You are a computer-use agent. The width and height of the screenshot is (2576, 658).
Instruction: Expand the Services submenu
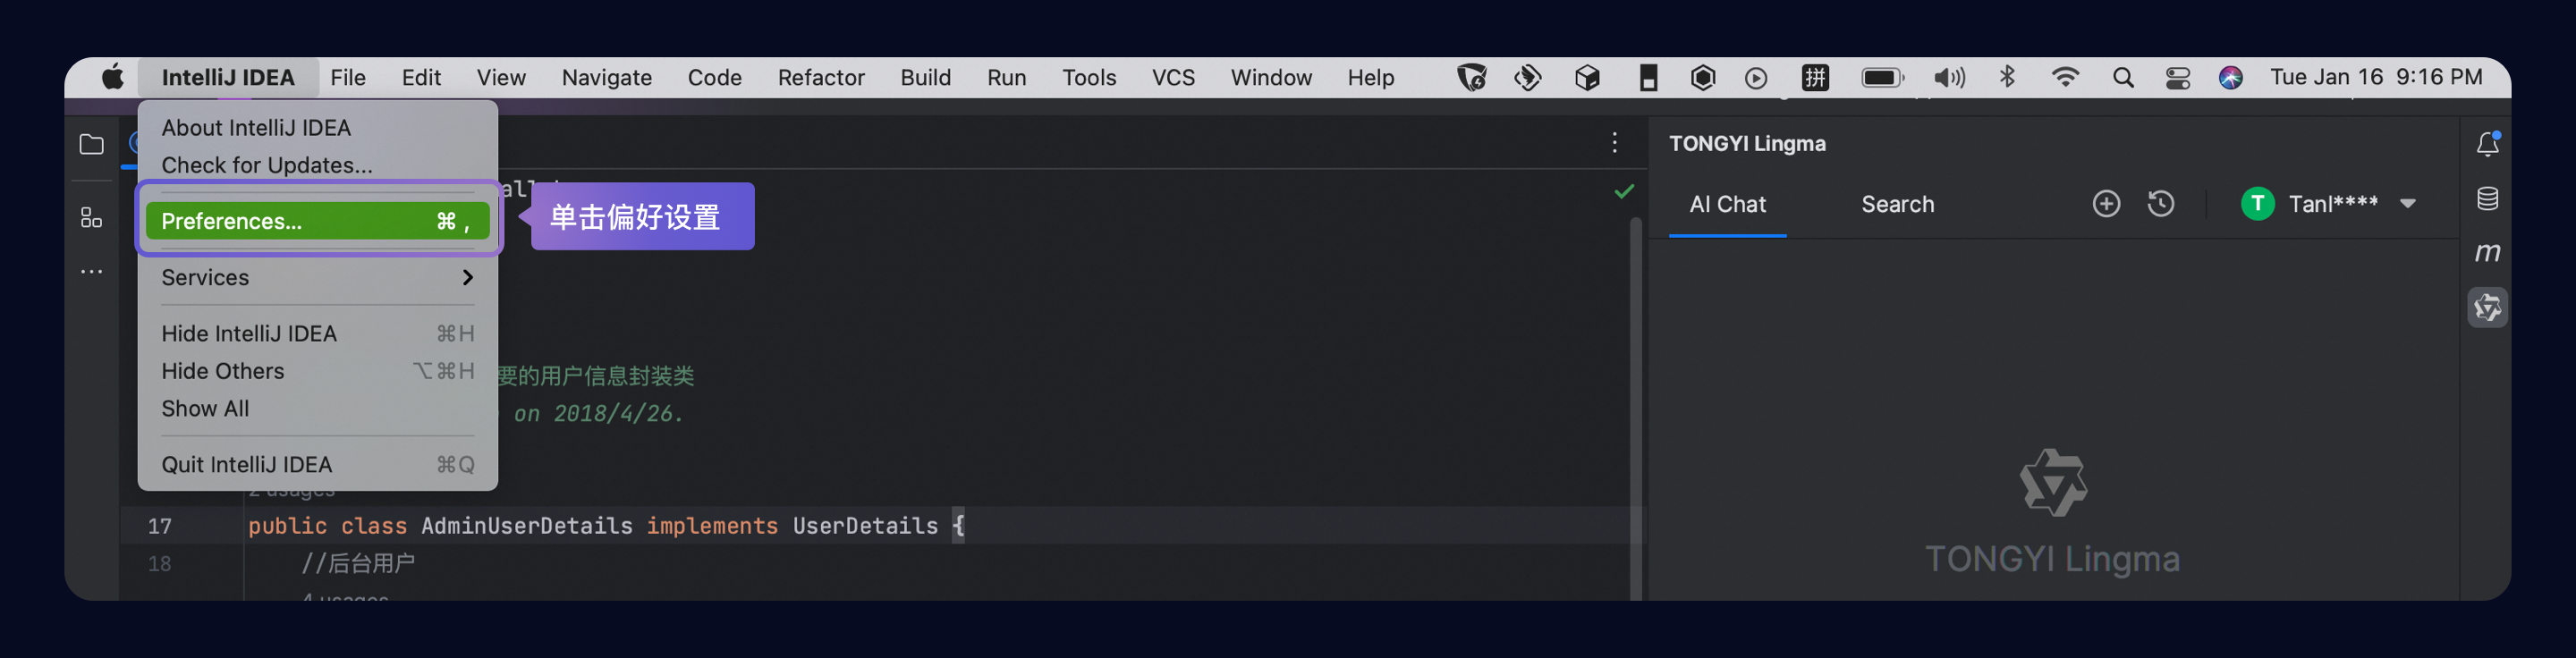[318, 277]
